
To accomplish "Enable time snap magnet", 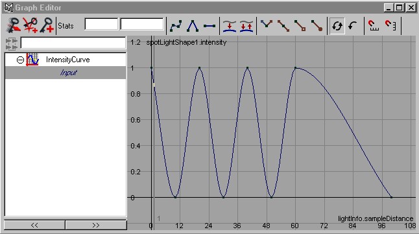I will pyautogui.click(x=374, y=26).
